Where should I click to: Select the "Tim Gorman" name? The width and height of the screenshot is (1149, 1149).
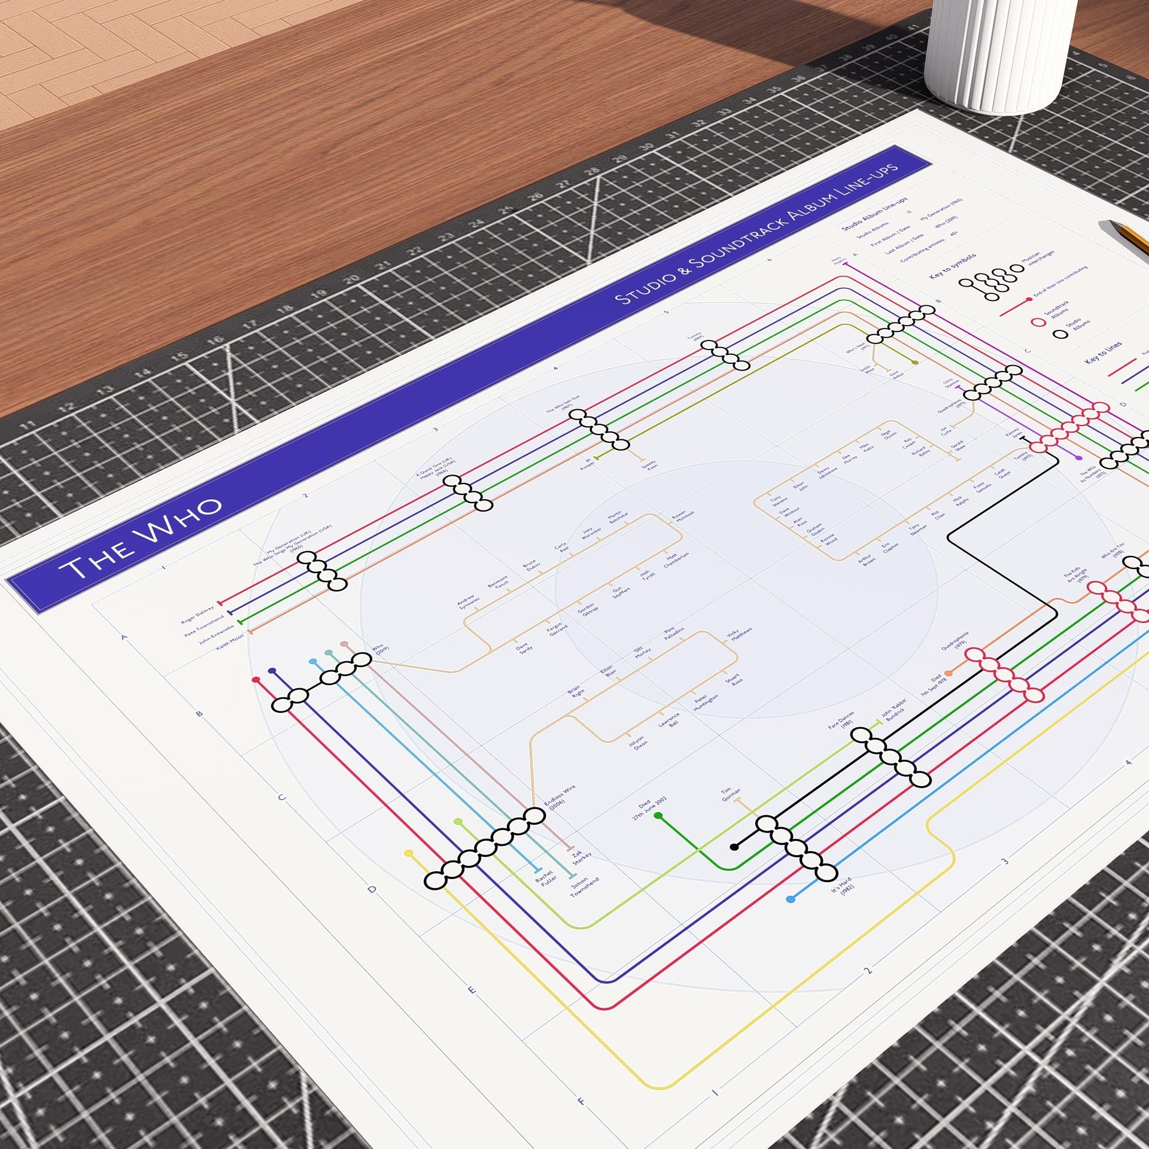point(731,795)
